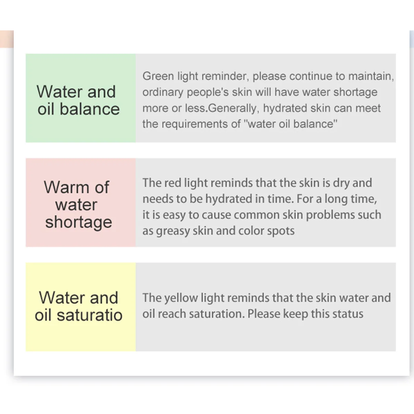Click the "Green light reminder" text line
Image resolution: width=414 pixels, height=414 pixels.
(x=268, y=76)
